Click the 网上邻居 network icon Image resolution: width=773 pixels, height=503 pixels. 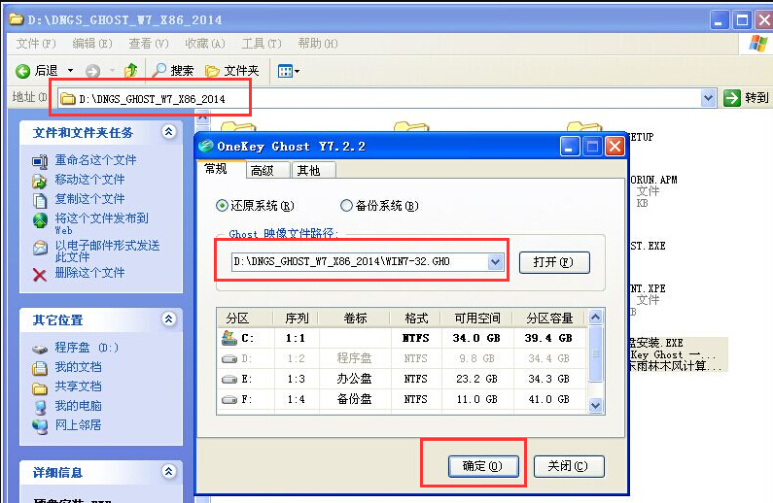40,426
